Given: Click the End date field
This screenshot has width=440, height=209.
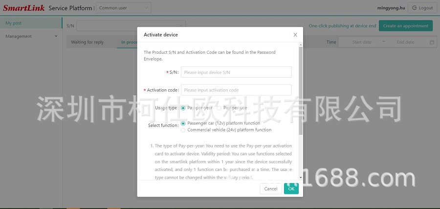Looking at the screenshot, I should click(405, 42).
